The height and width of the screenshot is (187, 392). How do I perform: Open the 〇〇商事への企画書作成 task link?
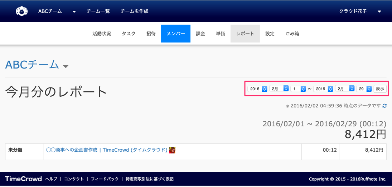point(107,150)
